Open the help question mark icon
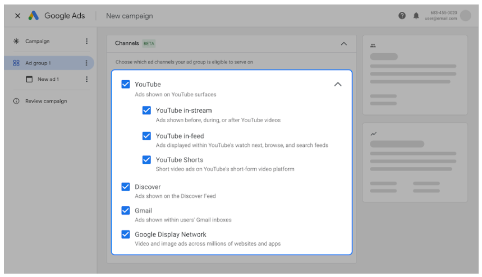 coord(402,16)
